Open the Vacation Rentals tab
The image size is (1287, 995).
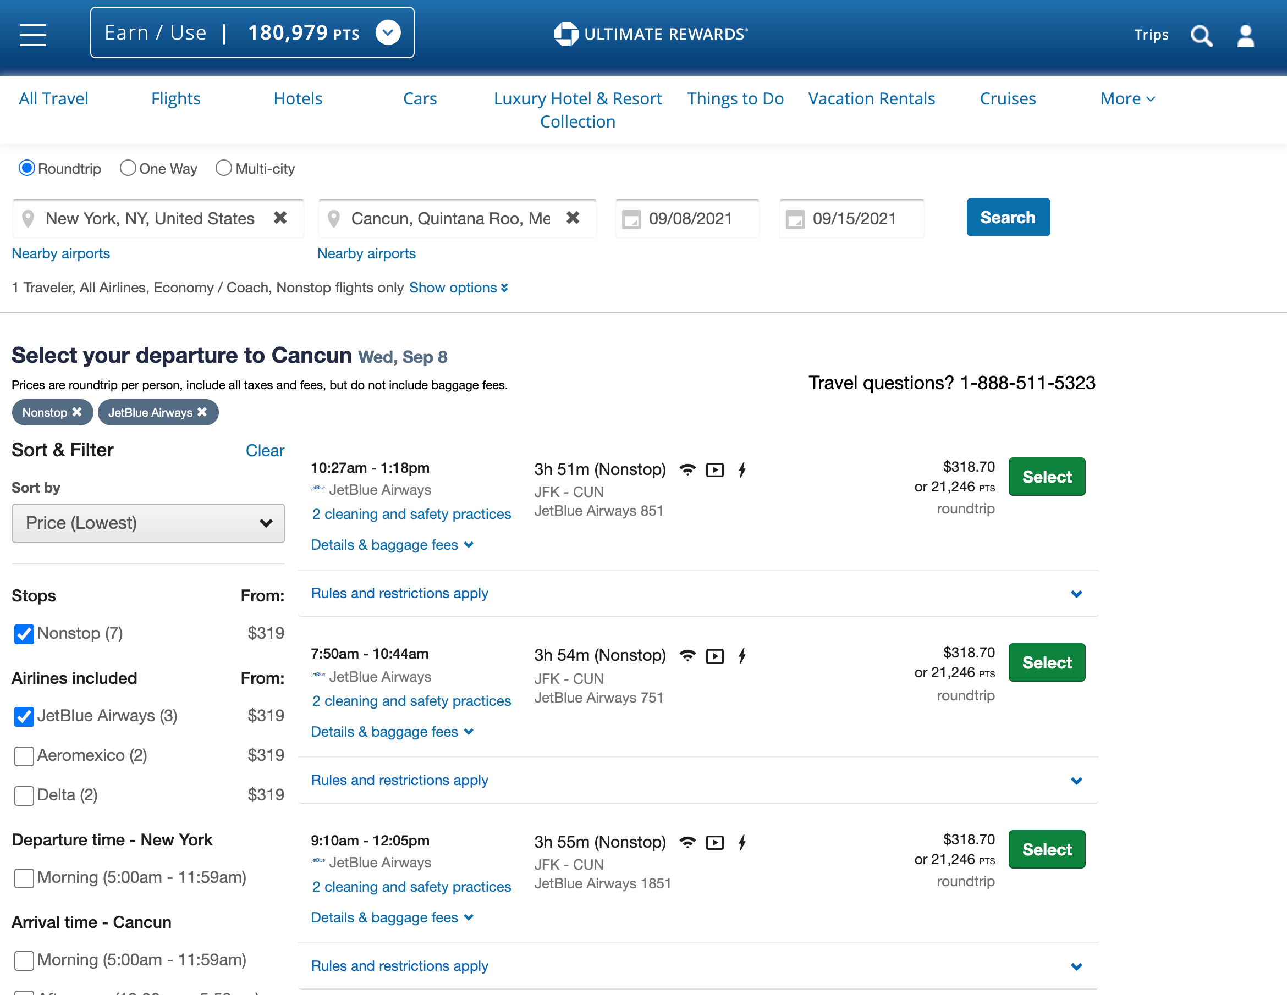click(x=871, y=98)
